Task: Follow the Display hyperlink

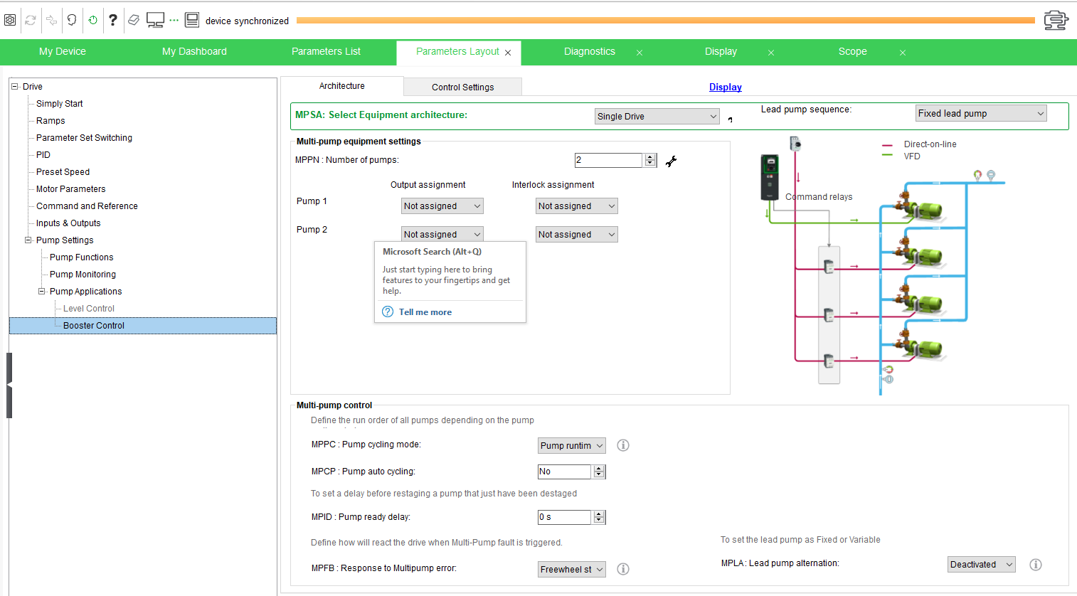Action: tap(726, 87)
